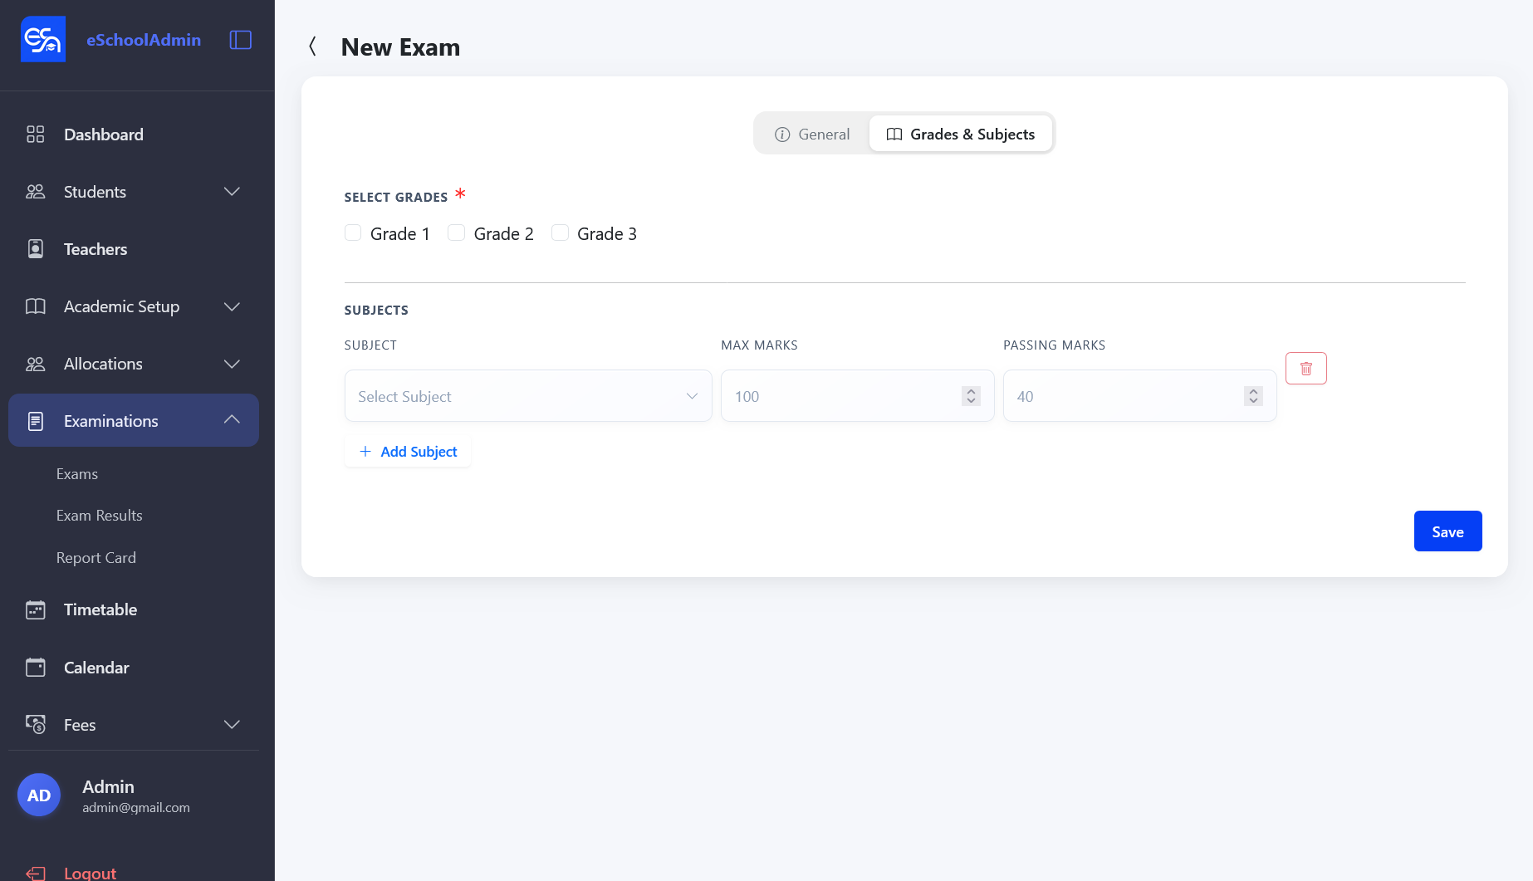This screenshot has height=881, width=1533.
Task: Click the Teachers badge icon
Action: [x=36, y=249]
